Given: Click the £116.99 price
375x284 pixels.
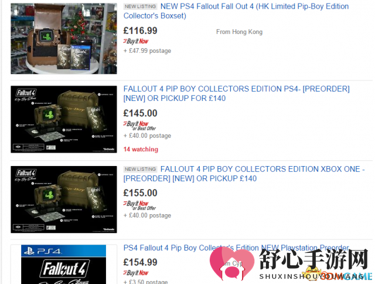Looking at the screenshot, I should point(141,31).
